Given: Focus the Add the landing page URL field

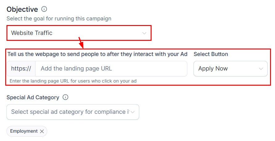Looking at the screenshot, I should [111, 69].
